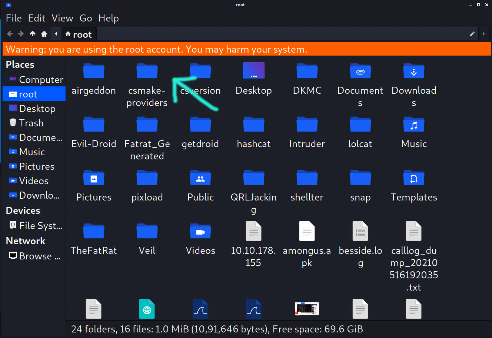Open the video screenshot thumbnail file

coord(307,309)
